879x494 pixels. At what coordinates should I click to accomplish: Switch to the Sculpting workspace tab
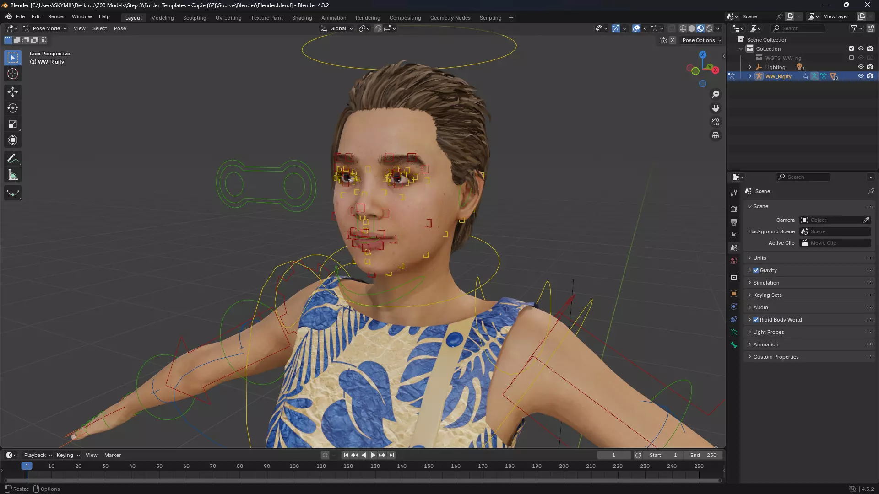(x=195, y=18)
